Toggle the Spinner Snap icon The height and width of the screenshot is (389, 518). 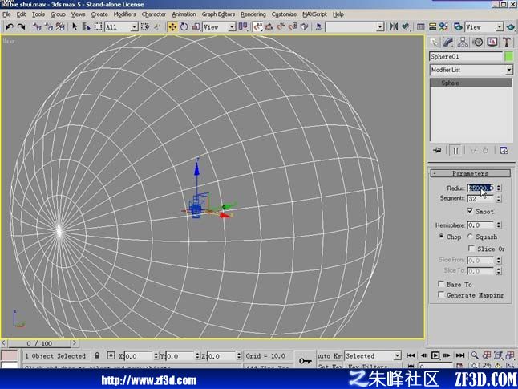click(x=293, y=26)
